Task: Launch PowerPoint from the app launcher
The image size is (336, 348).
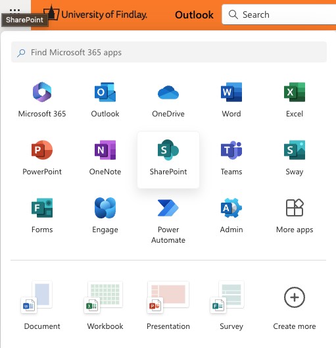Action: [x=42, y=158]
